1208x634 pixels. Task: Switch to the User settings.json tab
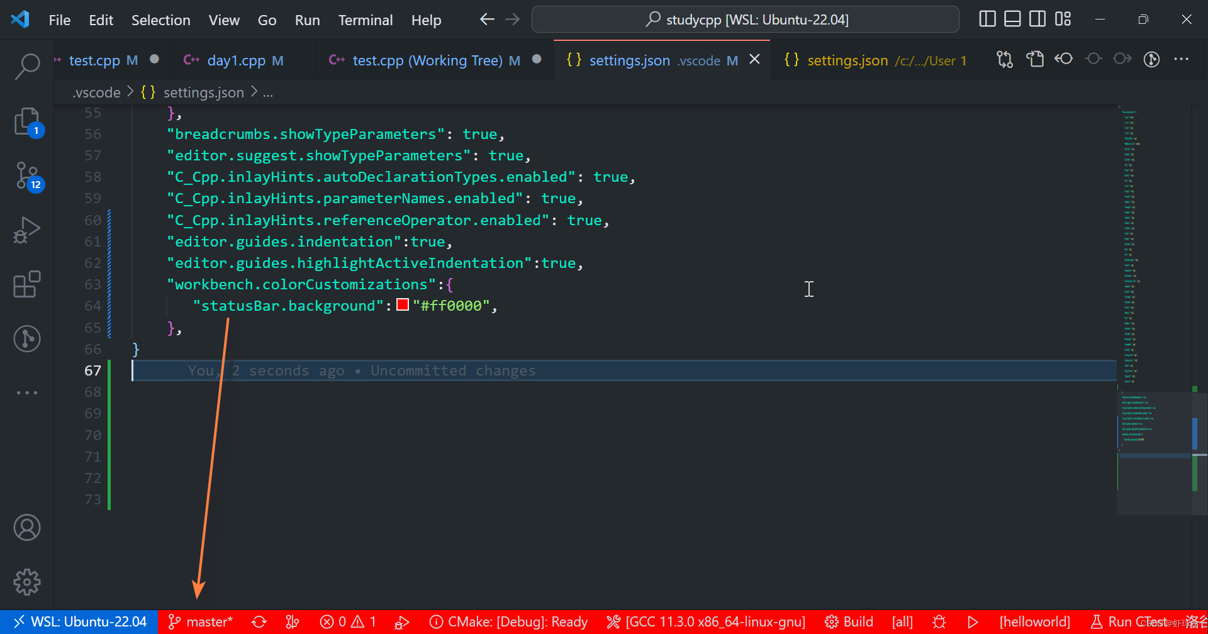[875, 60]
